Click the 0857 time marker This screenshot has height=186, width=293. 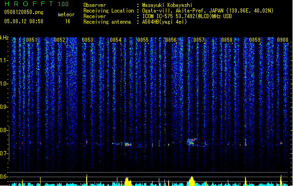[199, 40]
